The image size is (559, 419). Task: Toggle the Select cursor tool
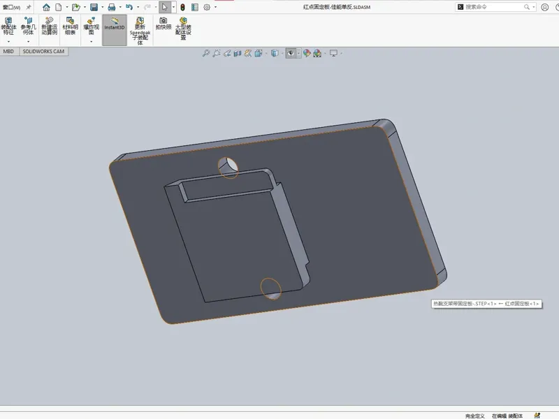(164, 7)
